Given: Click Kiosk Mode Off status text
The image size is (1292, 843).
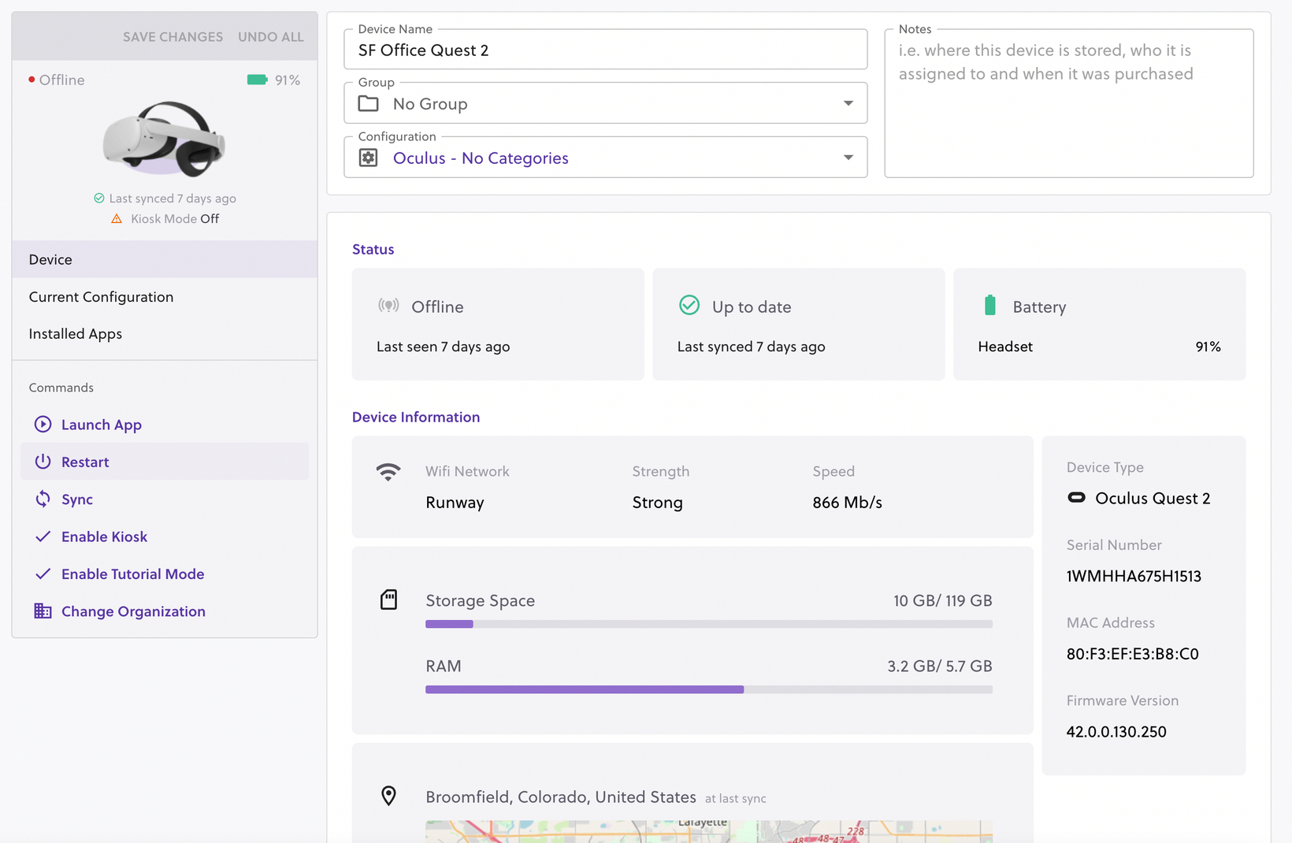Looking at the screenshot, I should click(x=175, y=219).
